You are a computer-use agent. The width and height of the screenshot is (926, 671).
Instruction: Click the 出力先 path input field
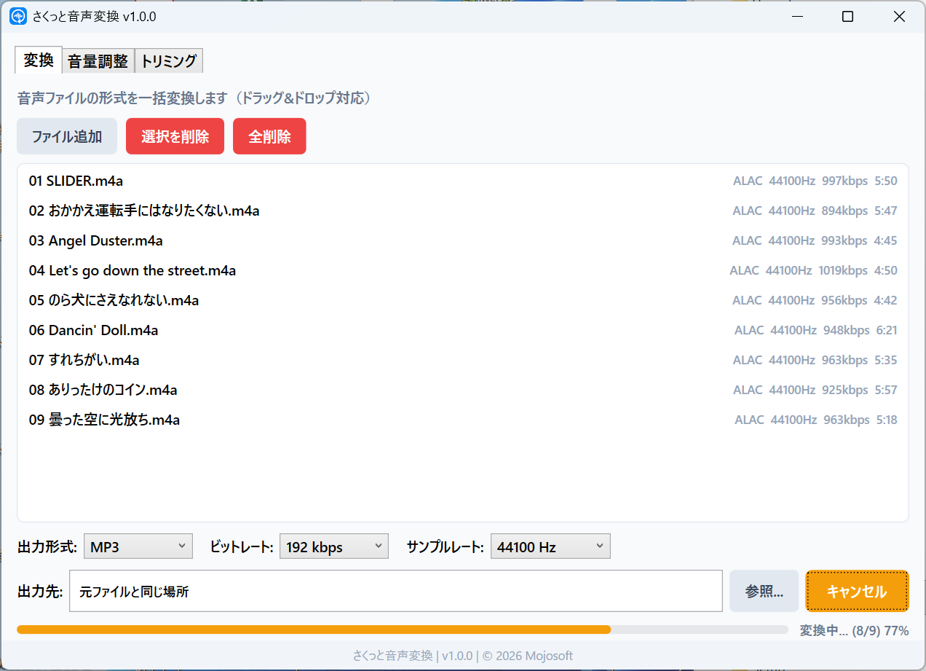395,591
